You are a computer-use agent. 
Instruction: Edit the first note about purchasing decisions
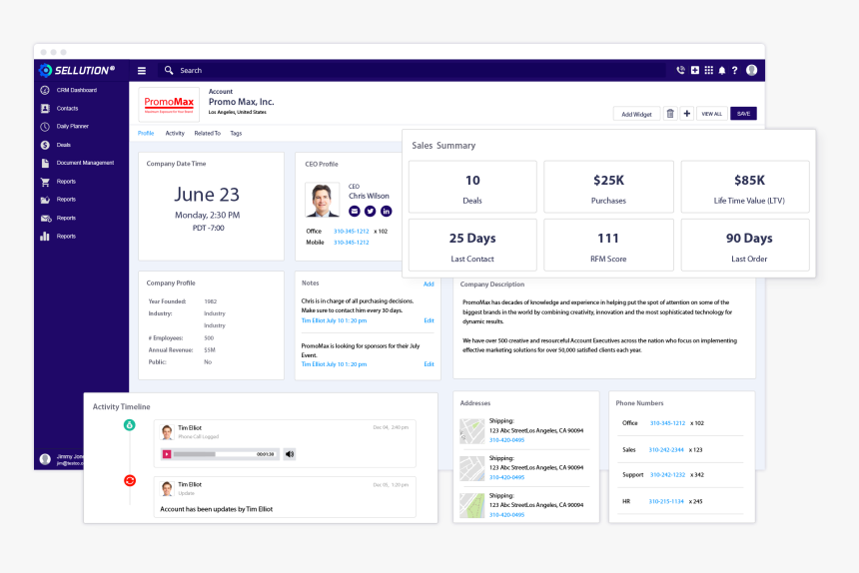429,320
